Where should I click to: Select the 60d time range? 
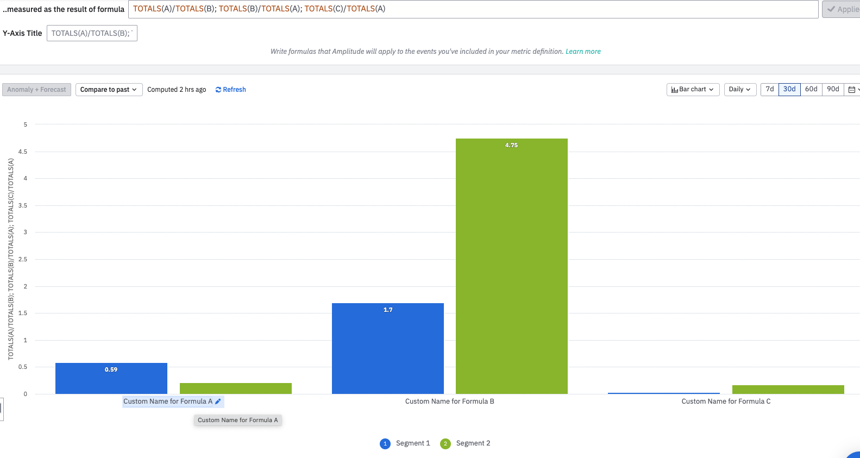click(811, 90)
